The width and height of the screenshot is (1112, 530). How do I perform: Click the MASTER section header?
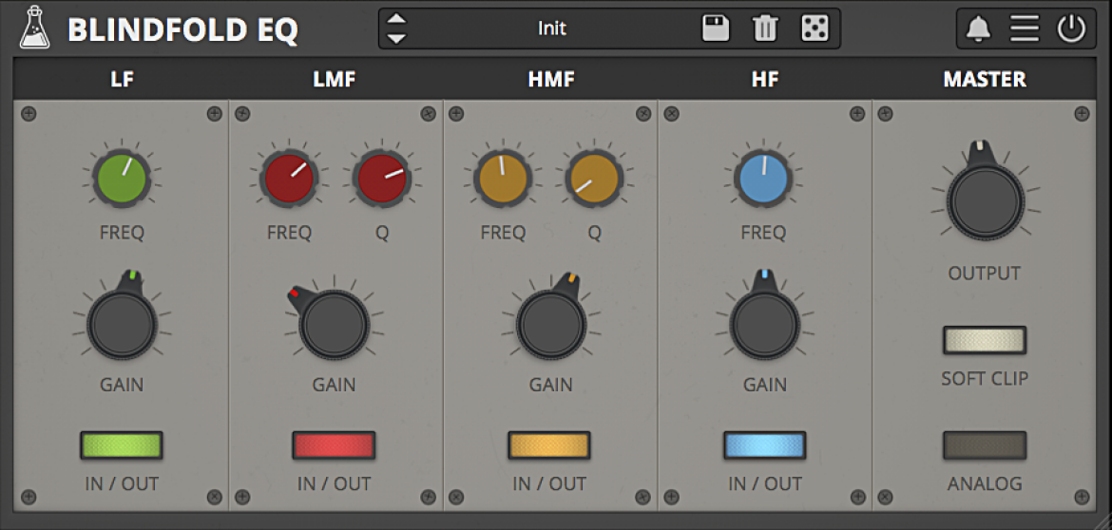[x=985, y=80]
